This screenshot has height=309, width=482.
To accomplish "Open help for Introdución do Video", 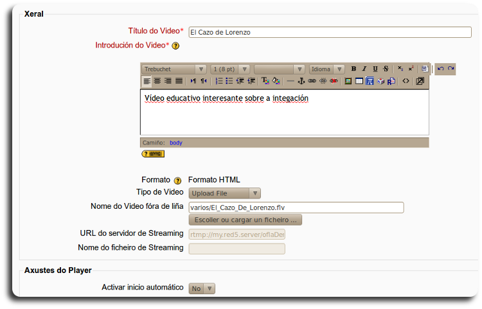I will point(175,46).
